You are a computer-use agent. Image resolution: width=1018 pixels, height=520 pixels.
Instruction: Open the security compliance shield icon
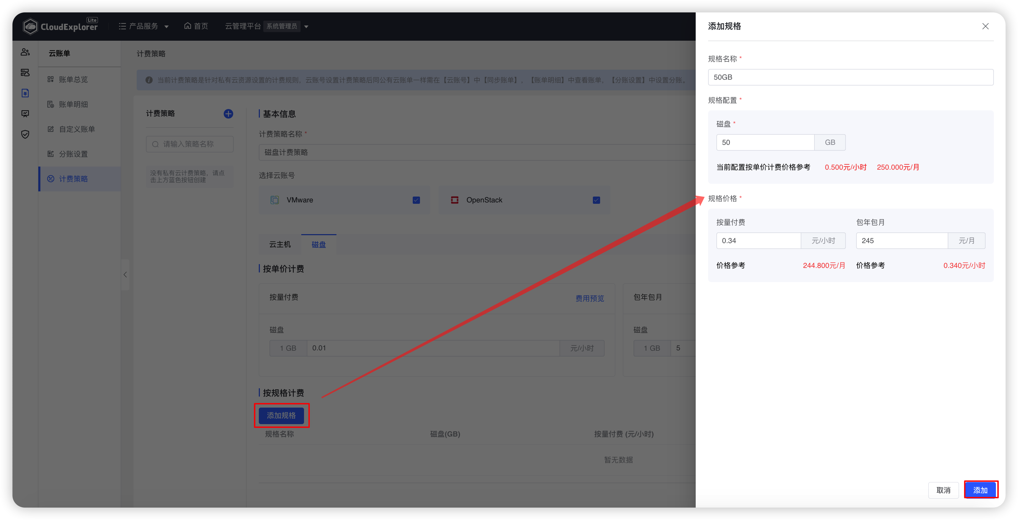(25, 134)
